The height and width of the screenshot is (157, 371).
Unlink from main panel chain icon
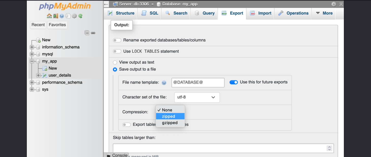(93, 33)
